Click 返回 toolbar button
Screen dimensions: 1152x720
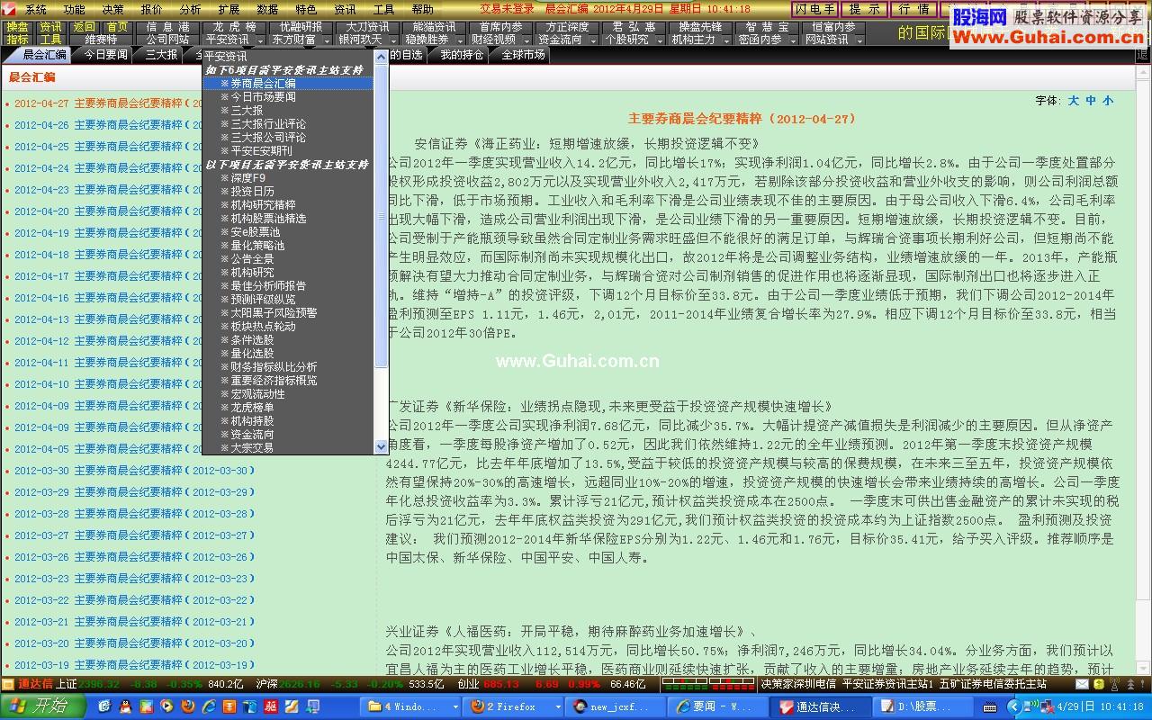point(84,27)
